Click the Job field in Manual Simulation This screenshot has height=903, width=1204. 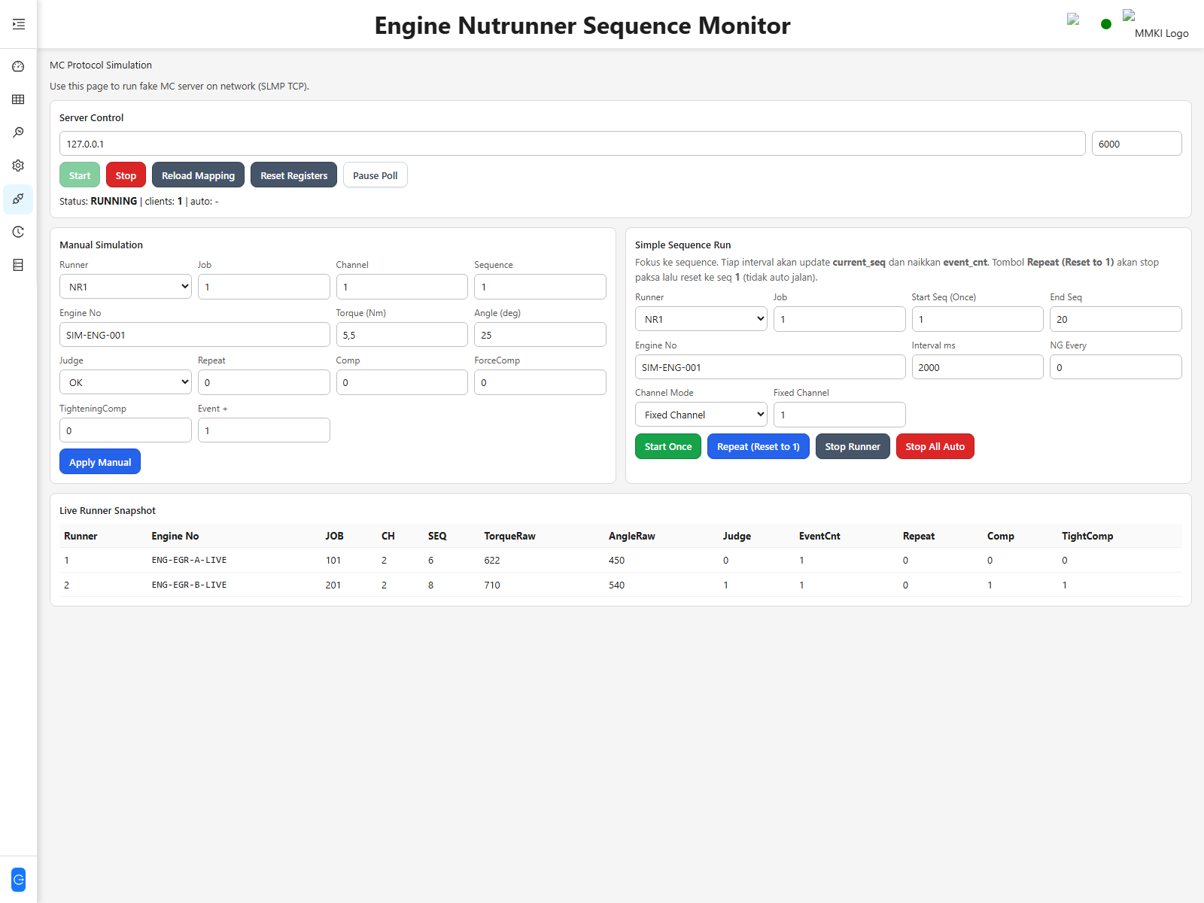click(263, 287)
